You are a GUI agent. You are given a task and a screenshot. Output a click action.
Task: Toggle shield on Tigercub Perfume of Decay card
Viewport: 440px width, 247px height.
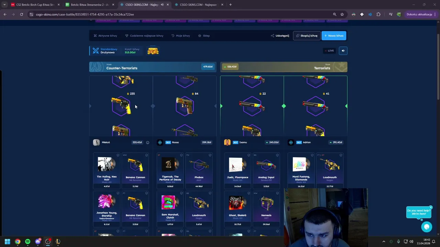coord(181,155)
